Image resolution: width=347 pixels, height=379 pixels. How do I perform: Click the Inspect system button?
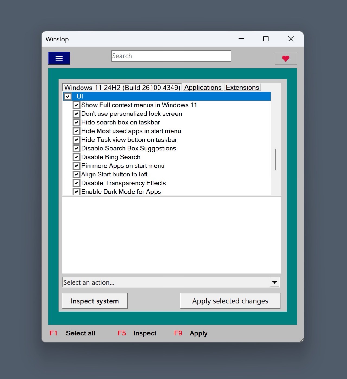(95, 301)
